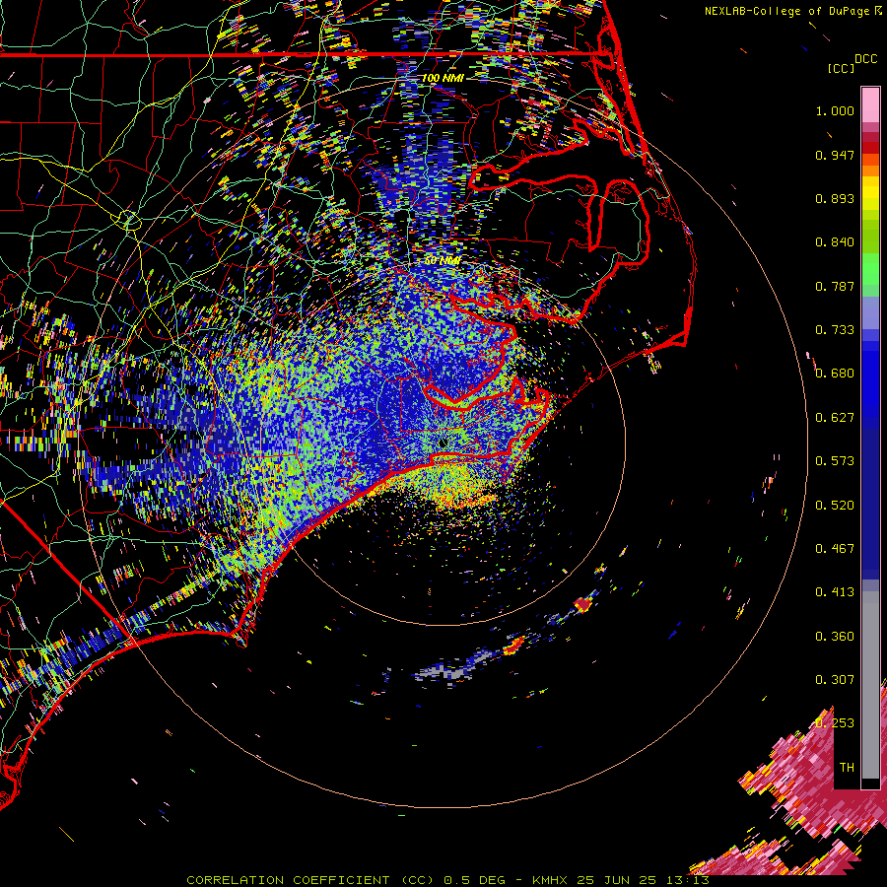Click CORRELATION COEFFICIENT (CC) in the caption
This screenshot has width=887, height=887.
[310, 880]
